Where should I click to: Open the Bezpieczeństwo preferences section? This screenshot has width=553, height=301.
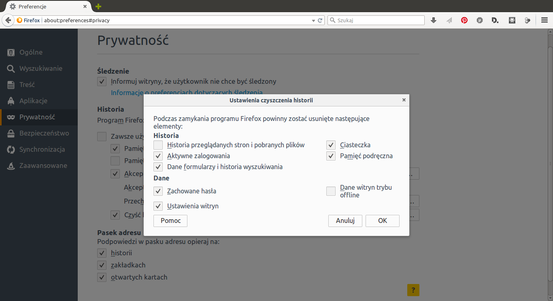[x=39, y=134]
